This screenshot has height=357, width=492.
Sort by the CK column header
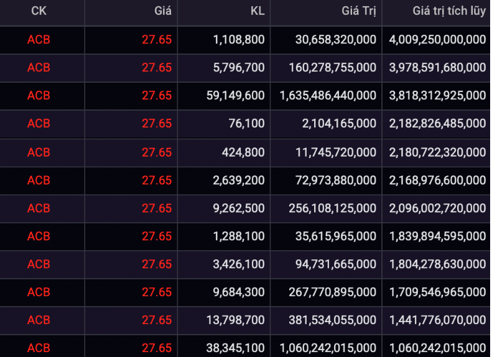click(39, 11)
